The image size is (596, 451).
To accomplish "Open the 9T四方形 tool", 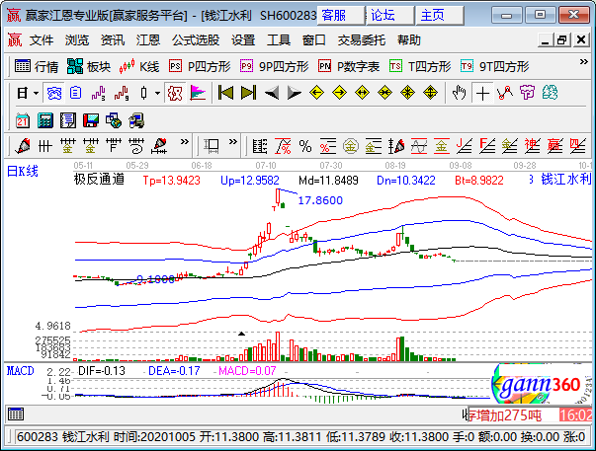I will [494, 66].
